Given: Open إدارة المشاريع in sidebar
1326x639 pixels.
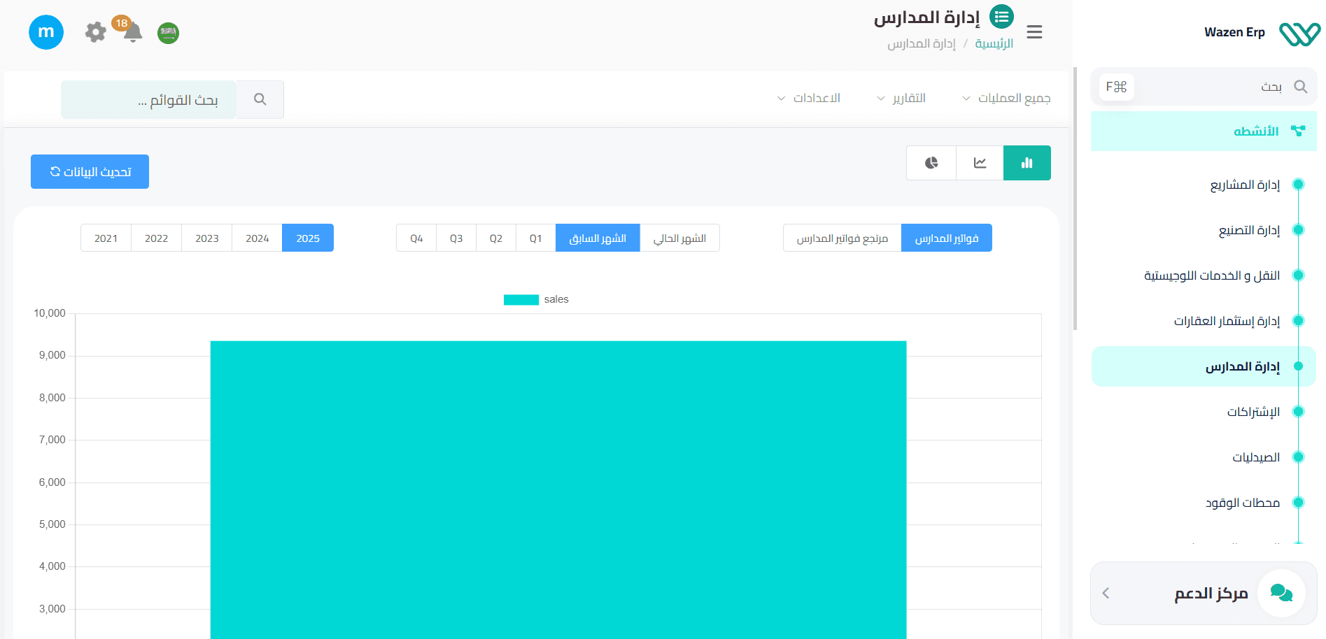Looking at the screenshot, I should click(1245, 185).
